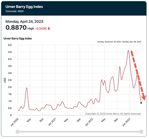Click the 0.8870 index value
Viewport: 149px width, 139px height.
pyautogui.click(x=16, y=28)
